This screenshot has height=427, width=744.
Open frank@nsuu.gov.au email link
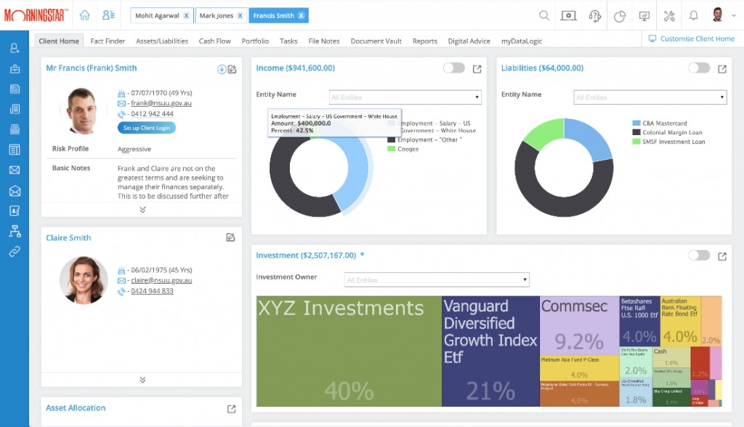[161, 103]
